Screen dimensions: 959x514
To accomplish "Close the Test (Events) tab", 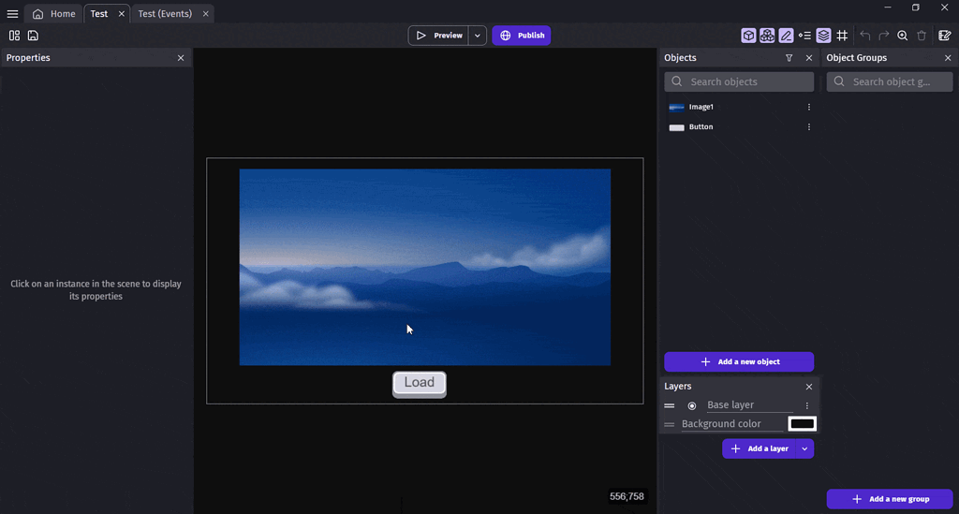I will point(205,13).
